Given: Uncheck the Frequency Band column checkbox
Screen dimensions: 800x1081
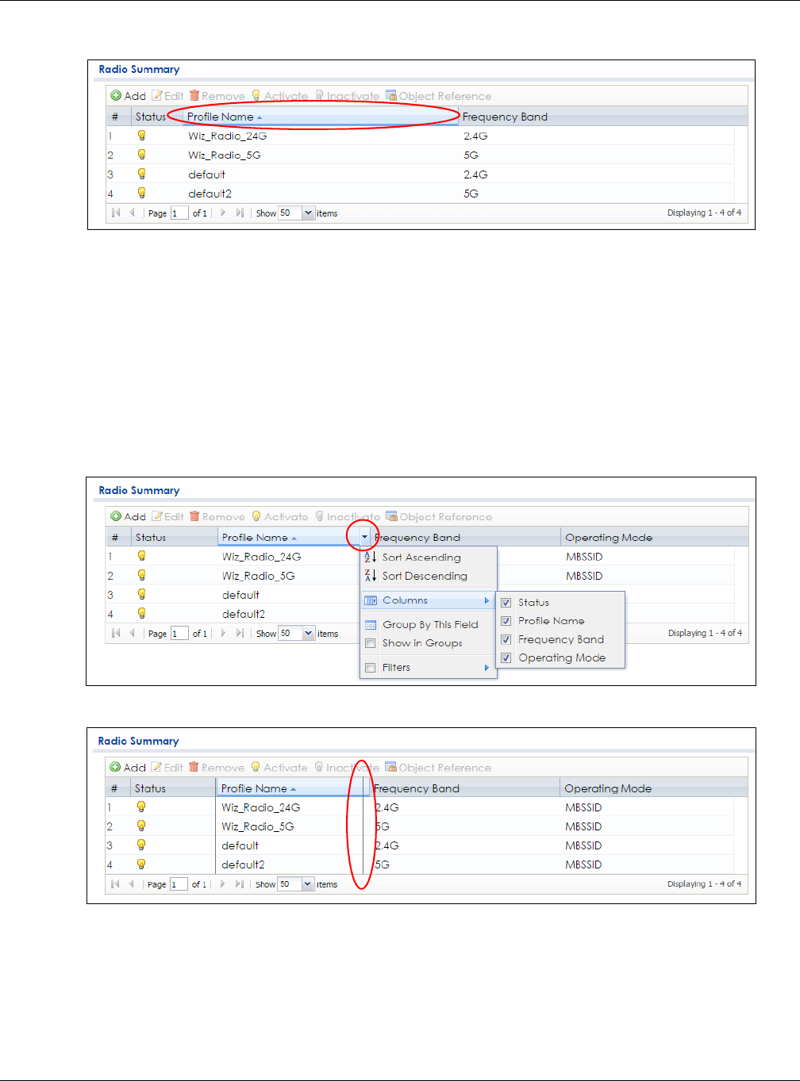Looking at the screenshot, I should (506, 639).
